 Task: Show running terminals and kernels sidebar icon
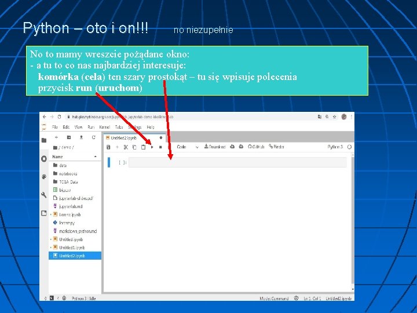click(44, 159)
